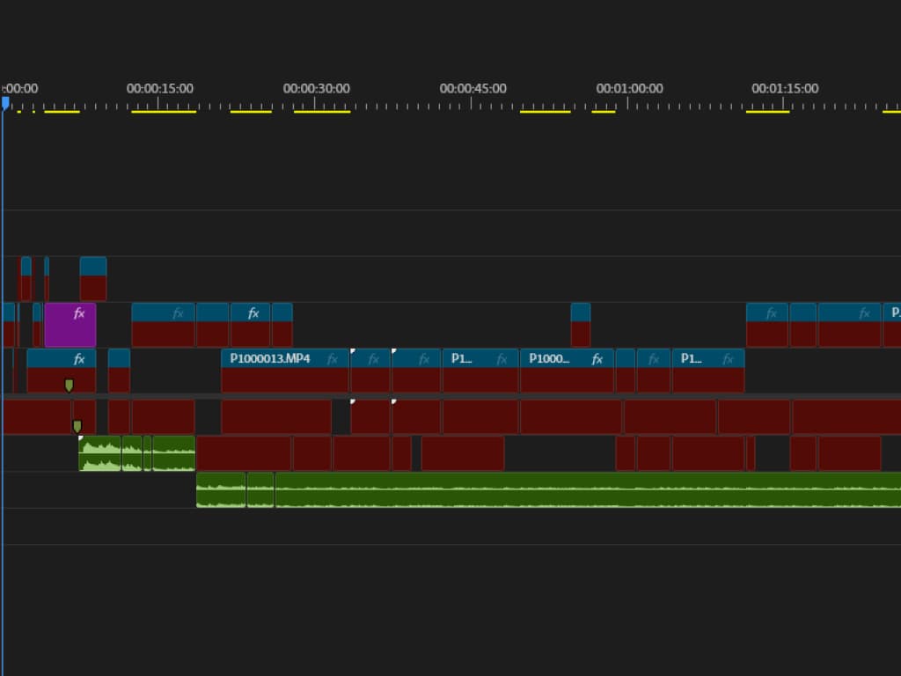Click the fx badge on the P1000… clip

pyautogui.click(x=597, y=359)
